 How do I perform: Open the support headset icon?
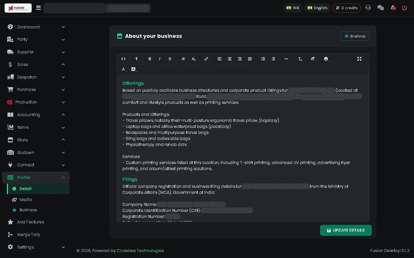tap(368, 8)
